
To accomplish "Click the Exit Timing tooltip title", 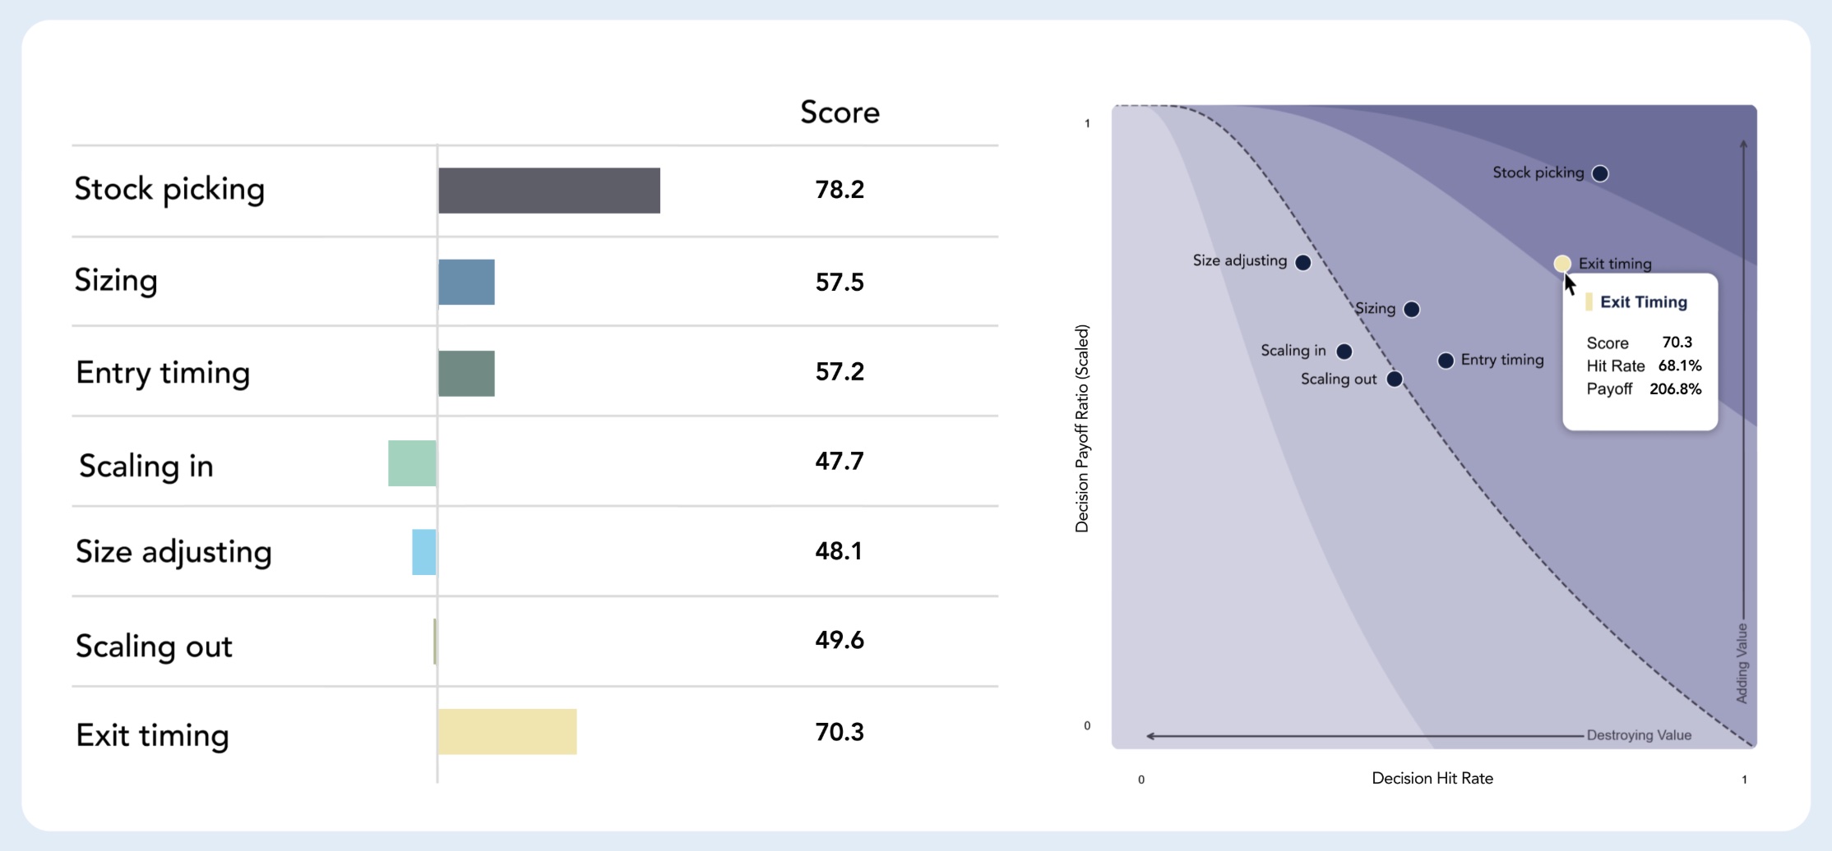I will coord(1643,302).
